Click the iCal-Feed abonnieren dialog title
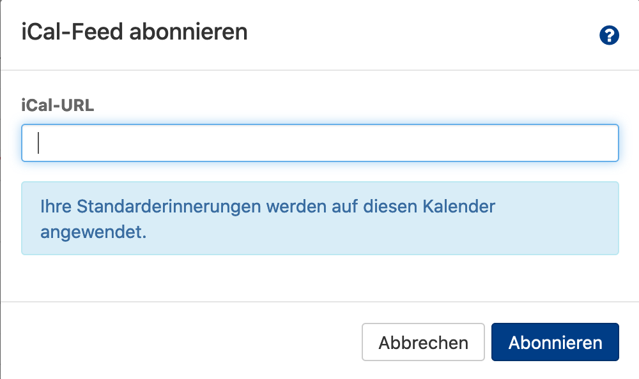639x379 pixels. tap(134, 32)
